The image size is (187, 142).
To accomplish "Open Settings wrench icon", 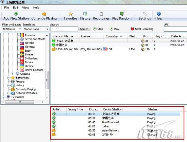I will [x=144, y=14].
